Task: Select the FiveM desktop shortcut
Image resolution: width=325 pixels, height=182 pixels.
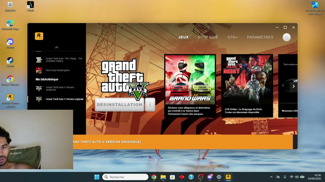Action: tap(30, 7)
